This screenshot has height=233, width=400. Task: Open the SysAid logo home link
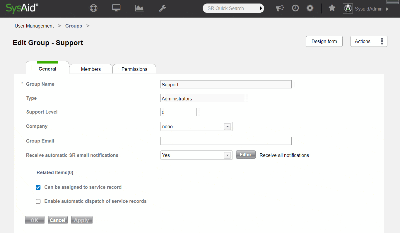[x=22, y=8]
